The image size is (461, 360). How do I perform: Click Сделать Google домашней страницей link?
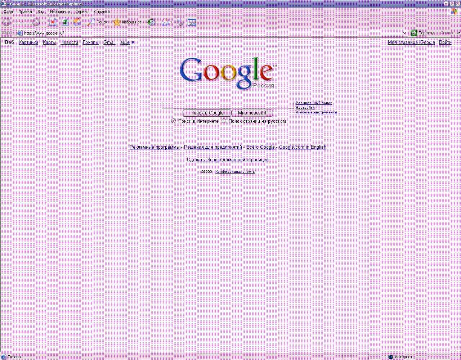pos(228,160)
